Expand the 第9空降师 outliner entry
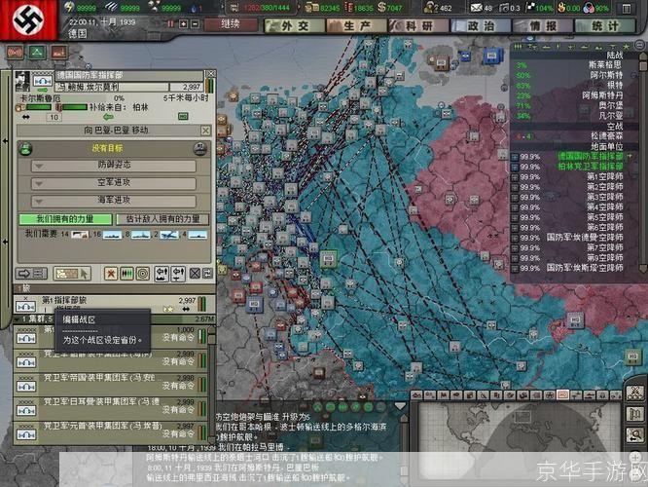Screen dimensions: 648x487 point(515,259)
